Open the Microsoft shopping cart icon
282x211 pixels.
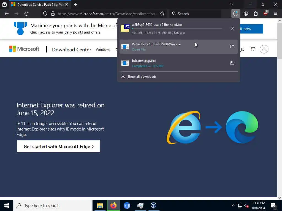253,49
